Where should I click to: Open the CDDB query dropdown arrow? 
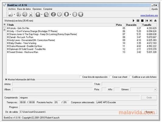42,14
